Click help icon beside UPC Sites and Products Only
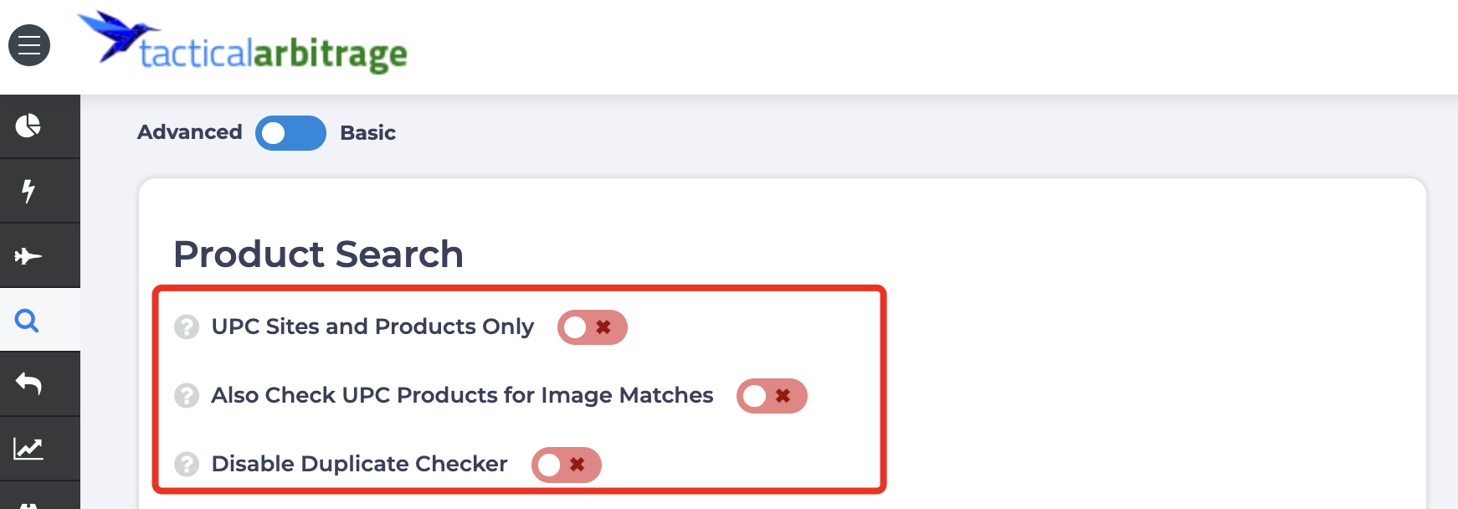This screenshot has width=1458, height=509. point(187,326)
